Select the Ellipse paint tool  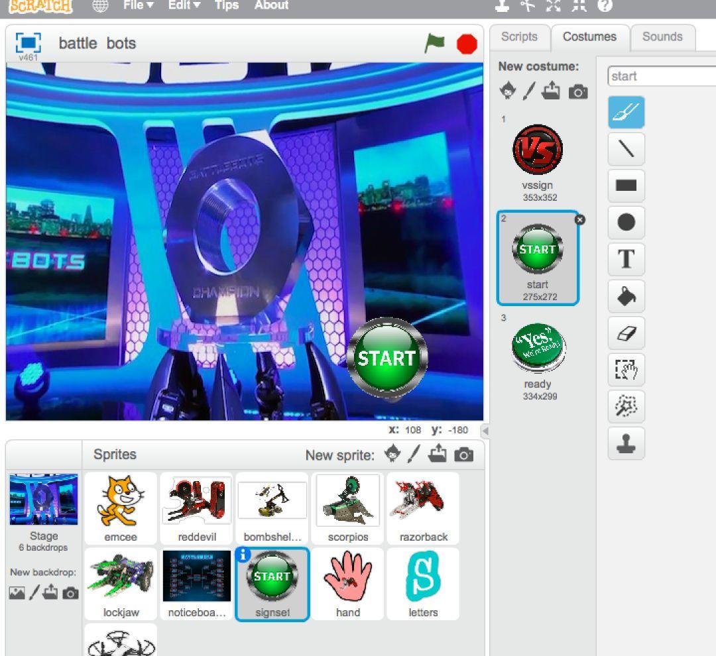626,223
